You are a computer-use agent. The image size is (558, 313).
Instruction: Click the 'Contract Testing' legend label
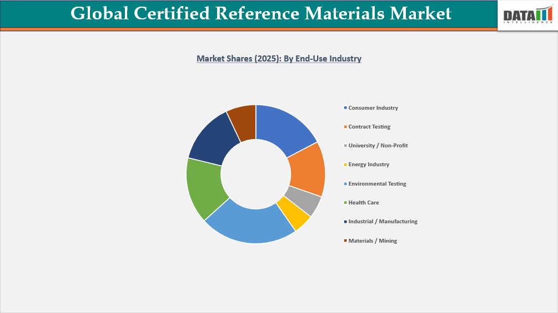click(369, 127)
